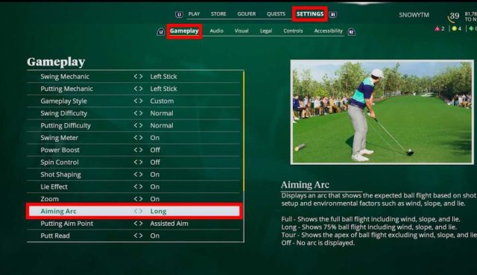The image size is (477, 275).
Task: Toggle Spin Control using its arrows
Action: pyautogui.click(x=138, y=162)
